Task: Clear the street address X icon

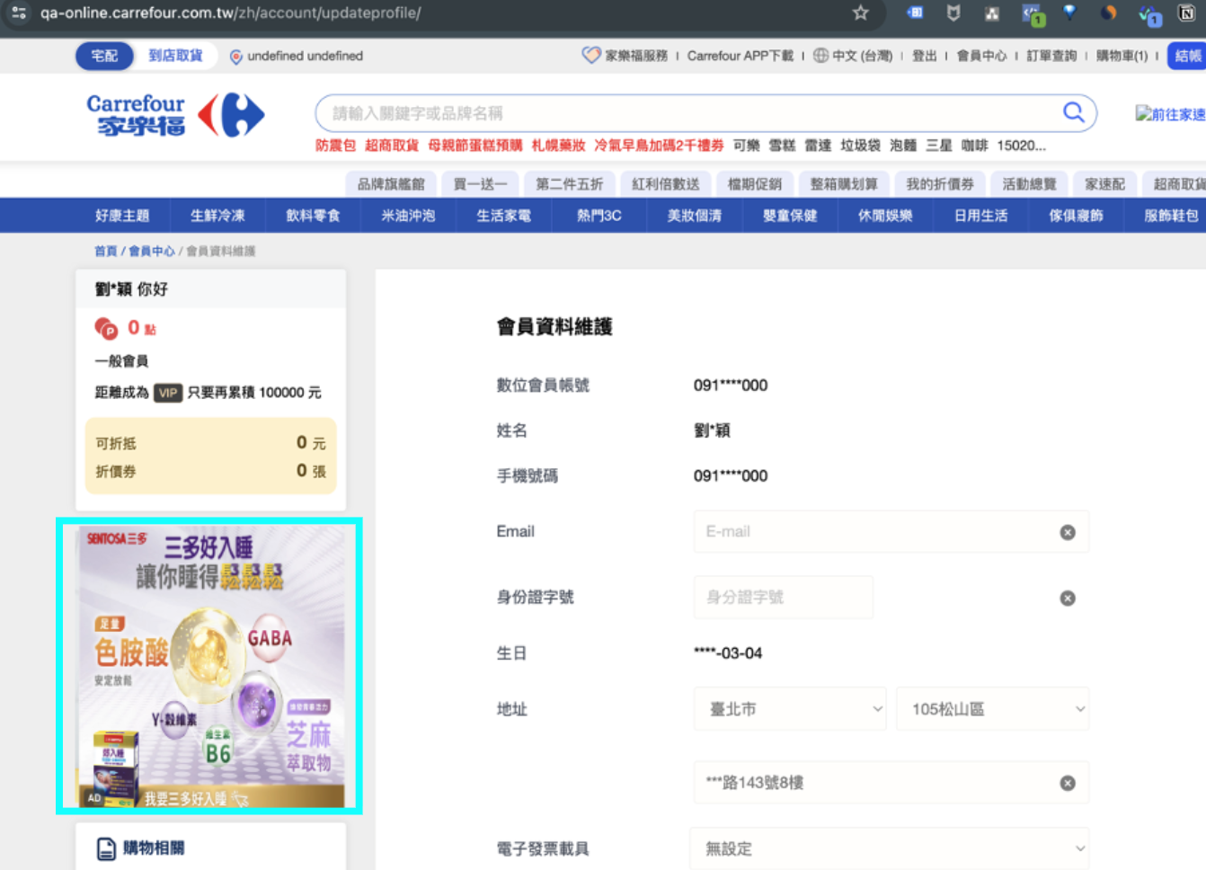Action: point(1067,783)
